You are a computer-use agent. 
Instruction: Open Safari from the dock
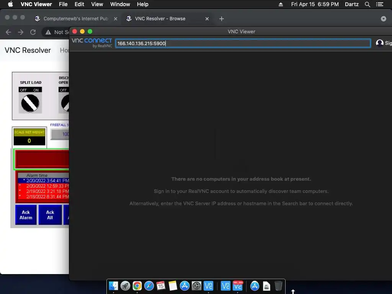tap(149, 286)
